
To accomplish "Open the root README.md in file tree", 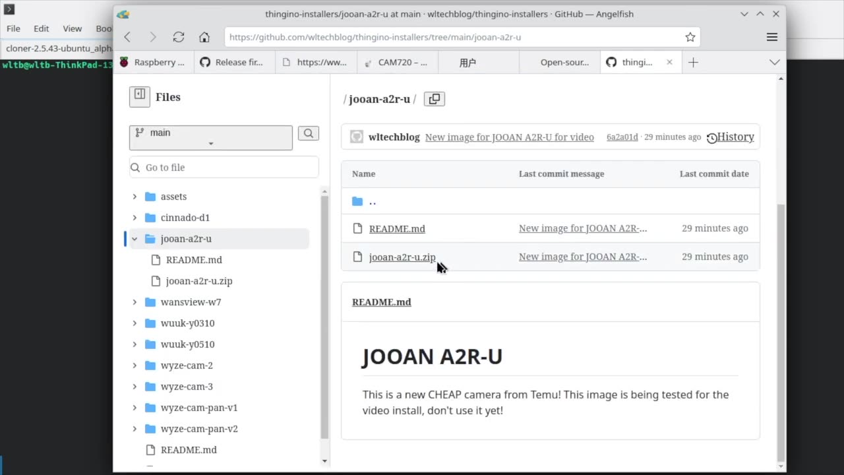I will point(189,450).
